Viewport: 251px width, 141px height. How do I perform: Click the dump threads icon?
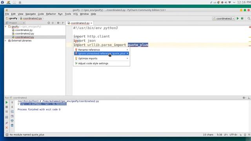tap(7, 117)
